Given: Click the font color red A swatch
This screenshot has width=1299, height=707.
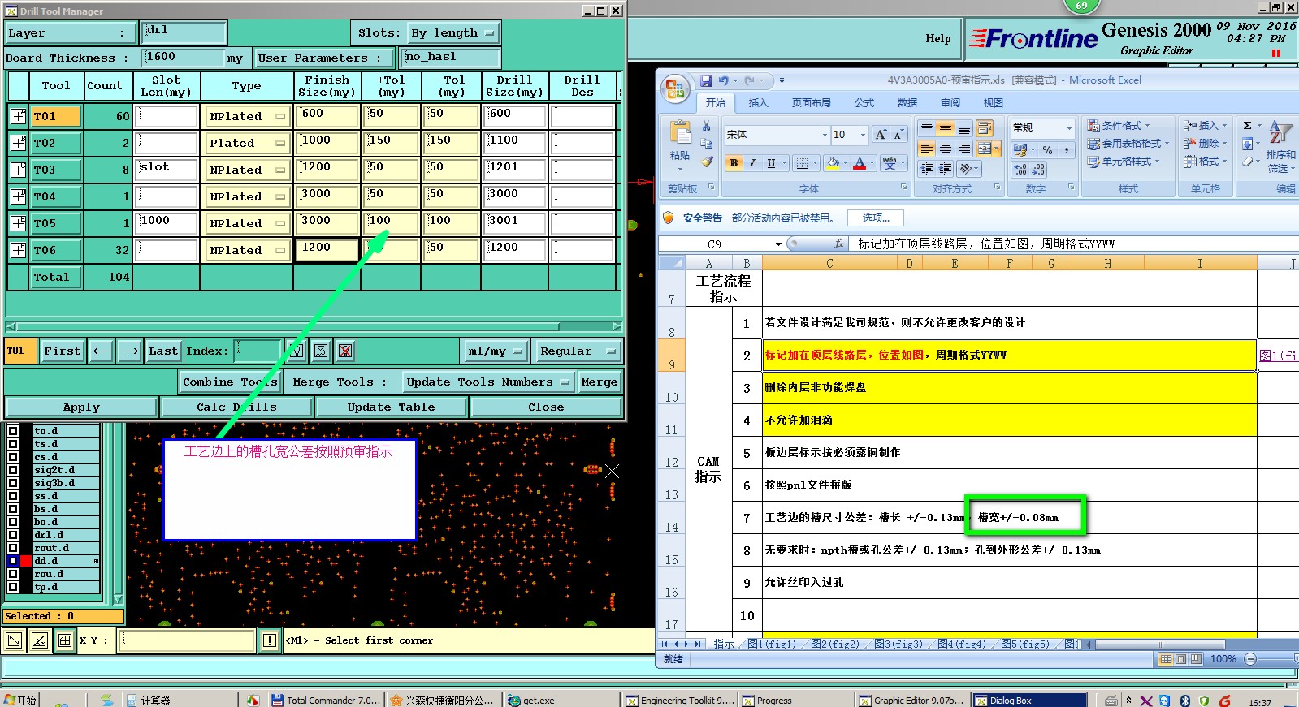Looking at the screenshot, I should coord(860,163).
